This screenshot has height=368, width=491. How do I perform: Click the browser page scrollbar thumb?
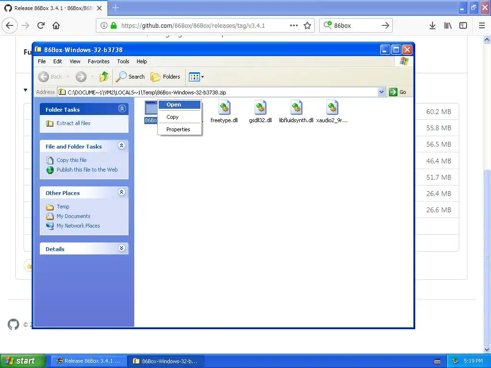click(487, 257)
